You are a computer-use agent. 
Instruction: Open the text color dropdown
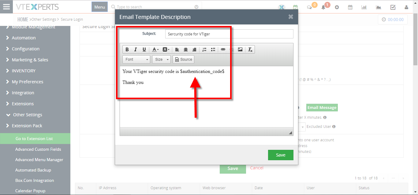click(x=155, y=49)
